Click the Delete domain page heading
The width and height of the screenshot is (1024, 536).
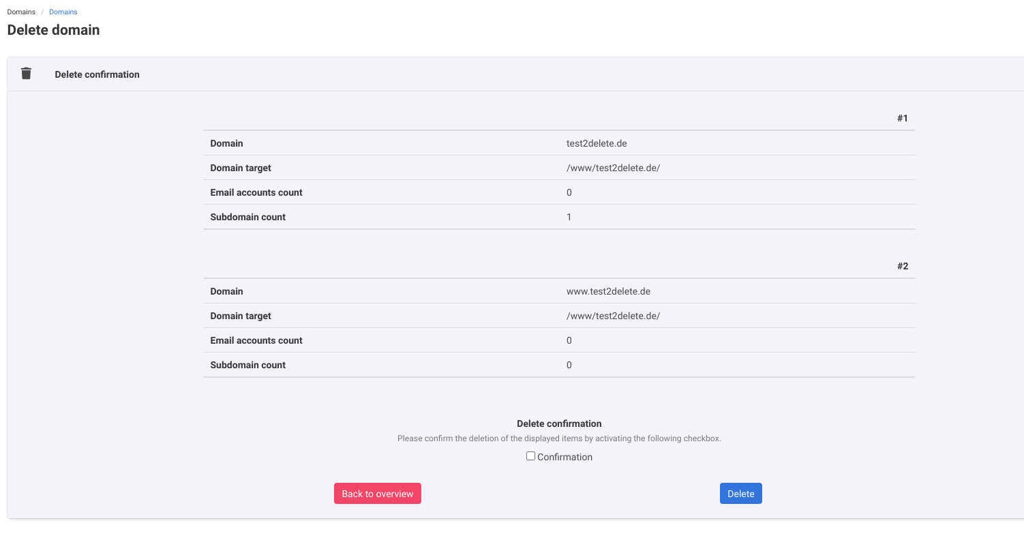[x=53, y=30]
